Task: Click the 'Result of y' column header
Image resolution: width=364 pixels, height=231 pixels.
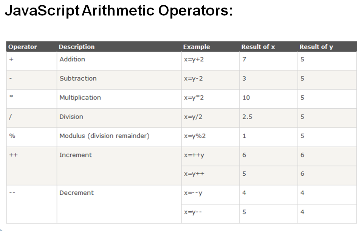Action: pyautogui.click(x=316, y=47)
